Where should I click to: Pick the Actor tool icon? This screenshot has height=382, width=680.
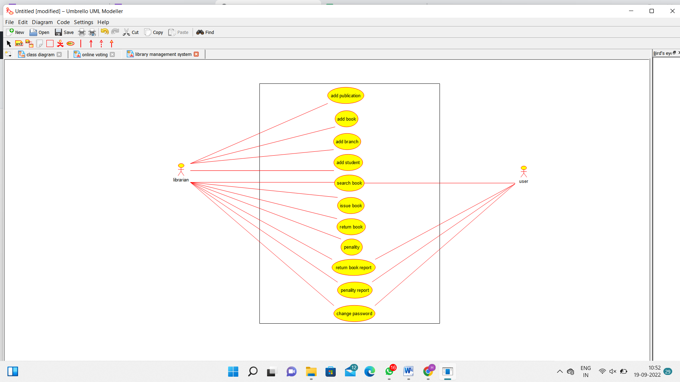tap(60, 44)
